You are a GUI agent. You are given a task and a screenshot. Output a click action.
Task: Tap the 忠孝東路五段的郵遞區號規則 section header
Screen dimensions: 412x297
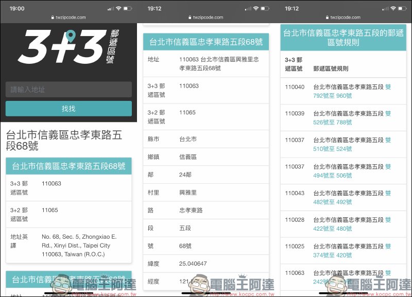pos(342,37)
